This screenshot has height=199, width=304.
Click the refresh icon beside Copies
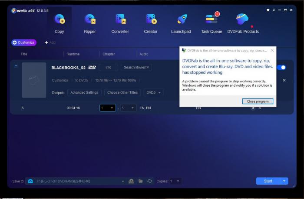[x=150, y=181]
